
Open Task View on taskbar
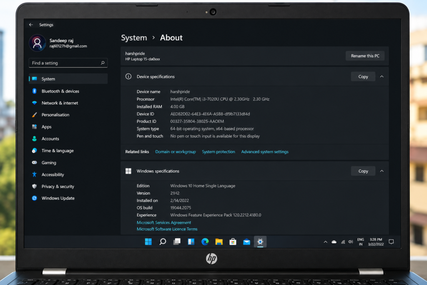[x=177, y=242]
